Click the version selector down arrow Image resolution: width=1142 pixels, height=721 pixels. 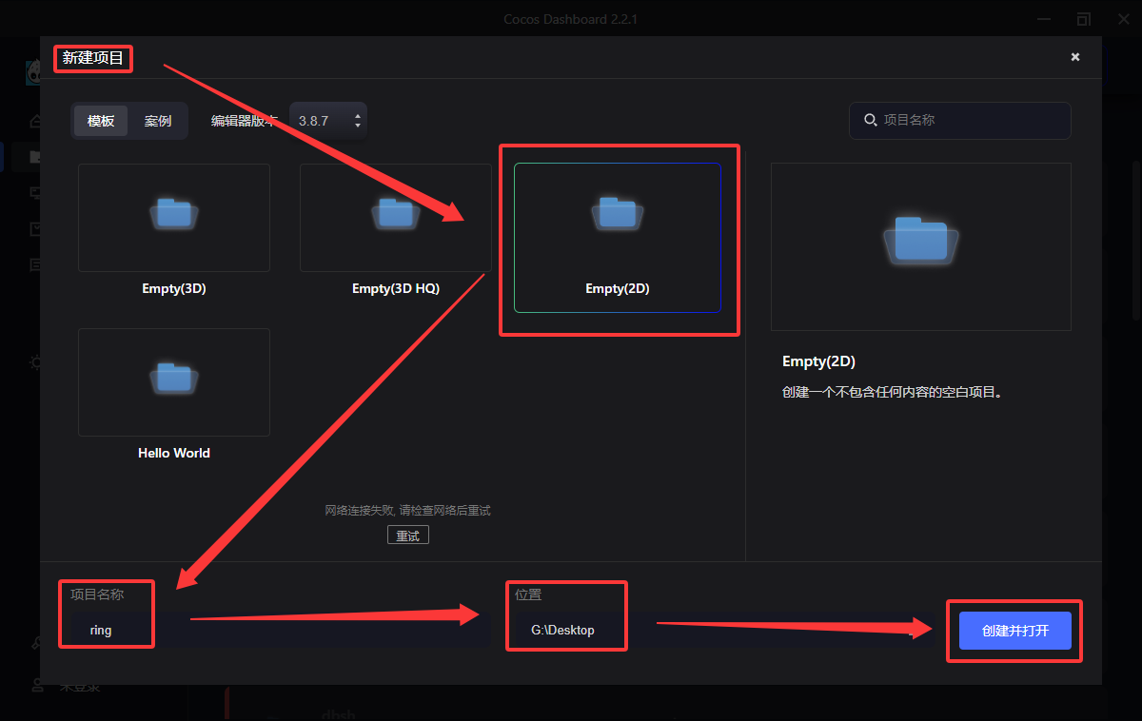pyautogui.click(x=358, y=126)
